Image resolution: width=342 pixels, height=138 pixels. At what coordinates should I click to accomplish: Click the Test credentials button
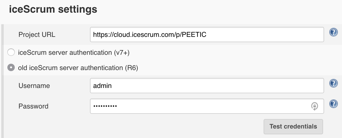pyautogui.click(x=293, y=126)
